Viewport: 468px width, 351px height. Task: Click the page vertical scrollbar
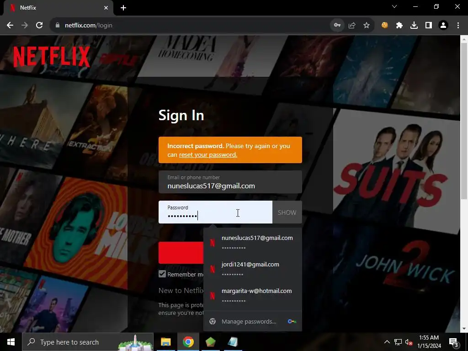[x=464, y=121]
